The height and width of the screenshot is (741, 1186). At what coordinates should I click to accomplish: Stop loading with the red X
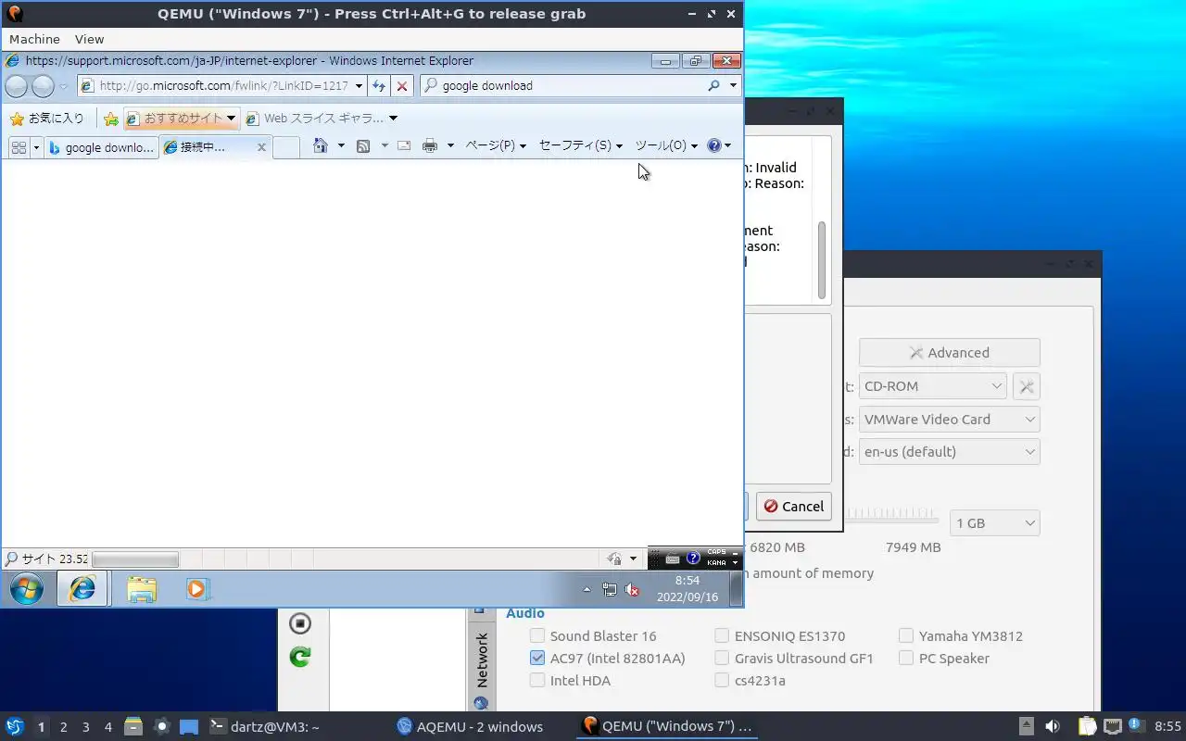pos(401,86)
